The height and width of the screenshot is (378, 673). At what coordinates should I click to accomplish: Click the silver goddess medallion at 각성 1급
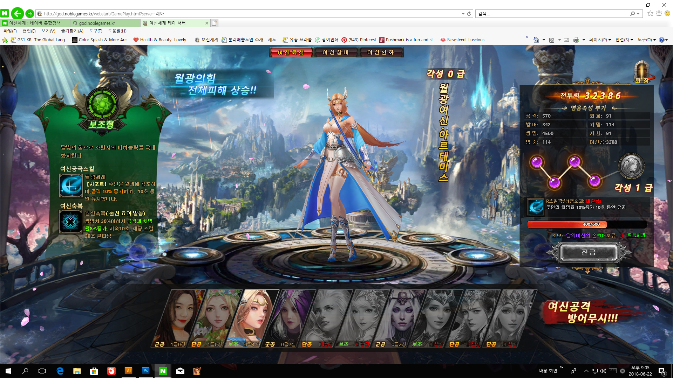(x=631, y=166)
